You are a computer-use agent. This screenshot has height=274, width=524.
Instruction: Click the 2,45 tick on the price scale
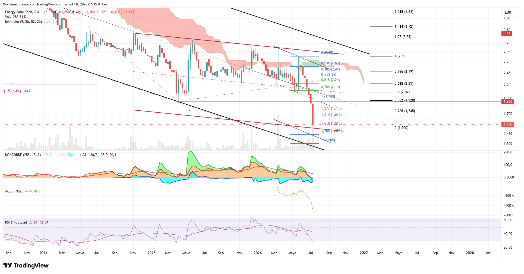coord(507,73)
